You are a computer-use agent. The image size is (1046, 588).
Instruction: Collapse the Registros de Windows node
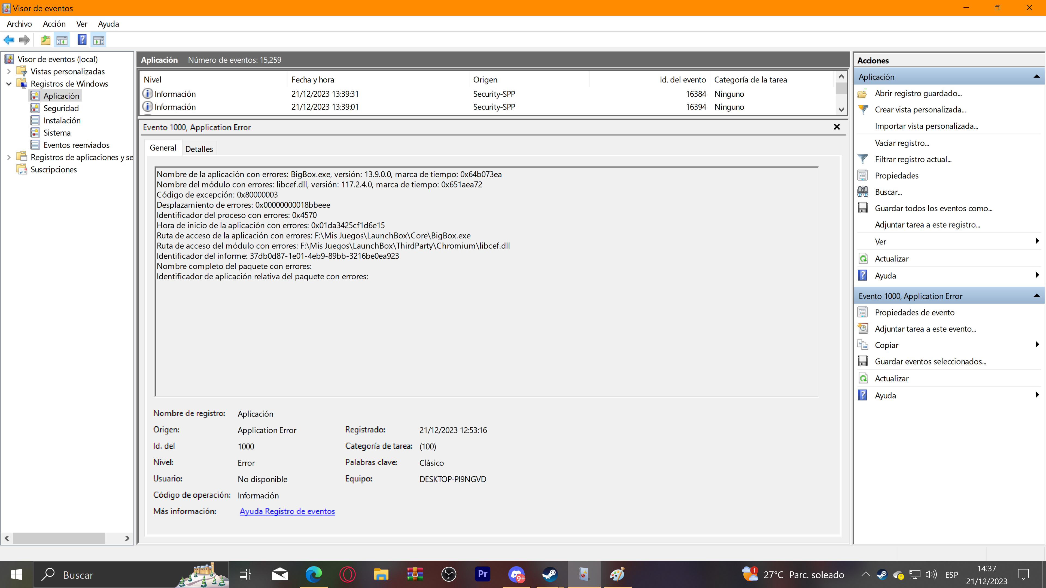8,84
